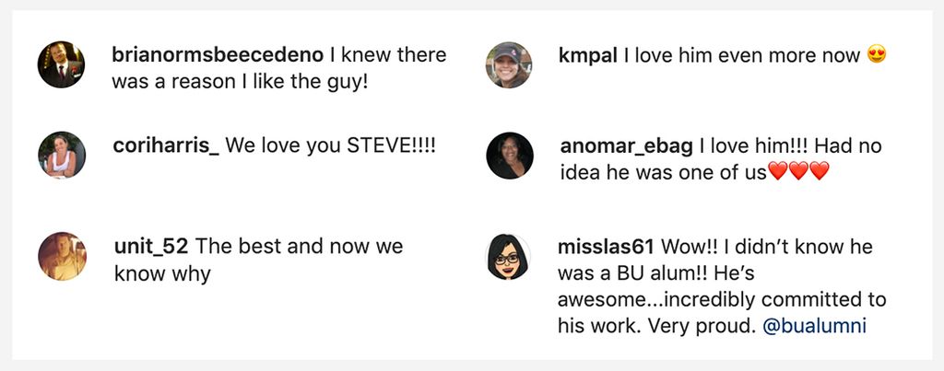Image resolution: width=944 pixels, height=371 pixels.
Task: Select the "We love you STEVE!!!!" comment text
Action: pyautogui.click(x=330, y=146)
